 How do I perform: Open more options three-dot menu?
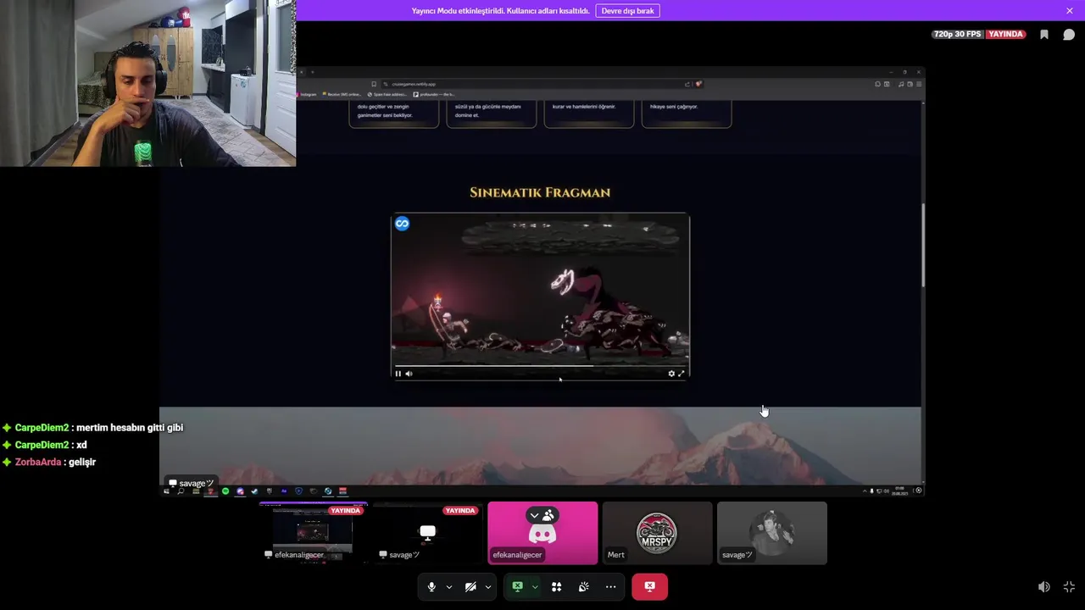610,587
